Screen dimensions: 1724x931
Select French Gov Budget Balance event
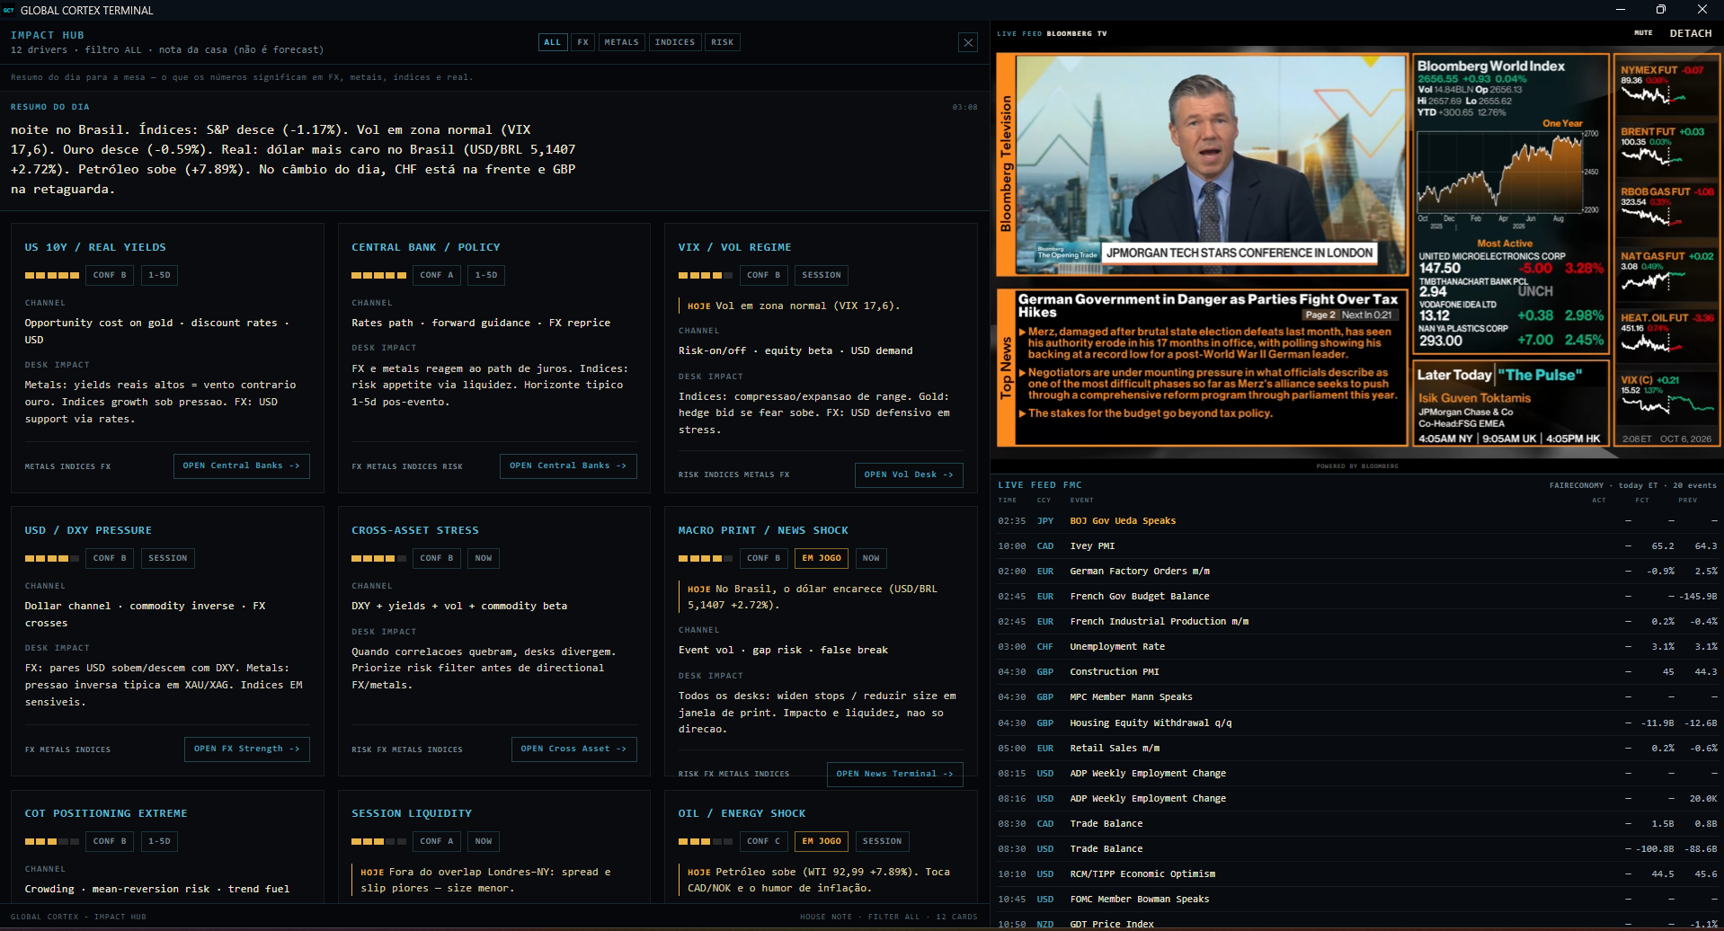pyautogui.click(x=1357, y=597)
